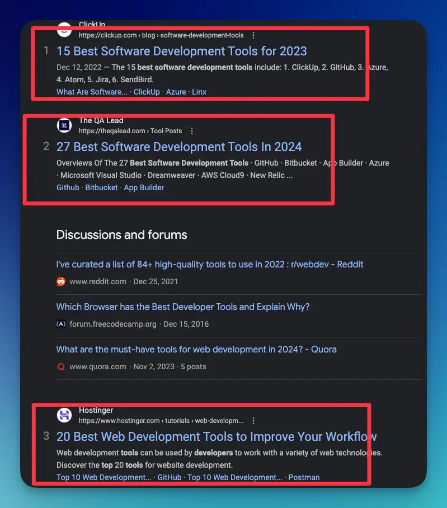
Task: Click the hostinger.com tutorials URL breadcrumb
Action: 161,421
